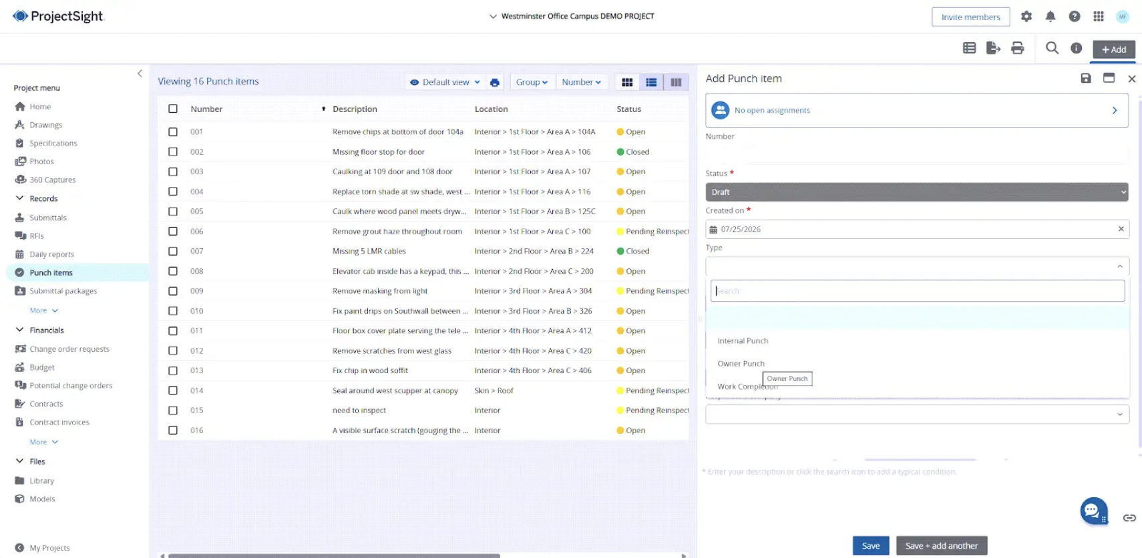
Task: Click the export icon in the toolbar
Action: coord(993,48)
